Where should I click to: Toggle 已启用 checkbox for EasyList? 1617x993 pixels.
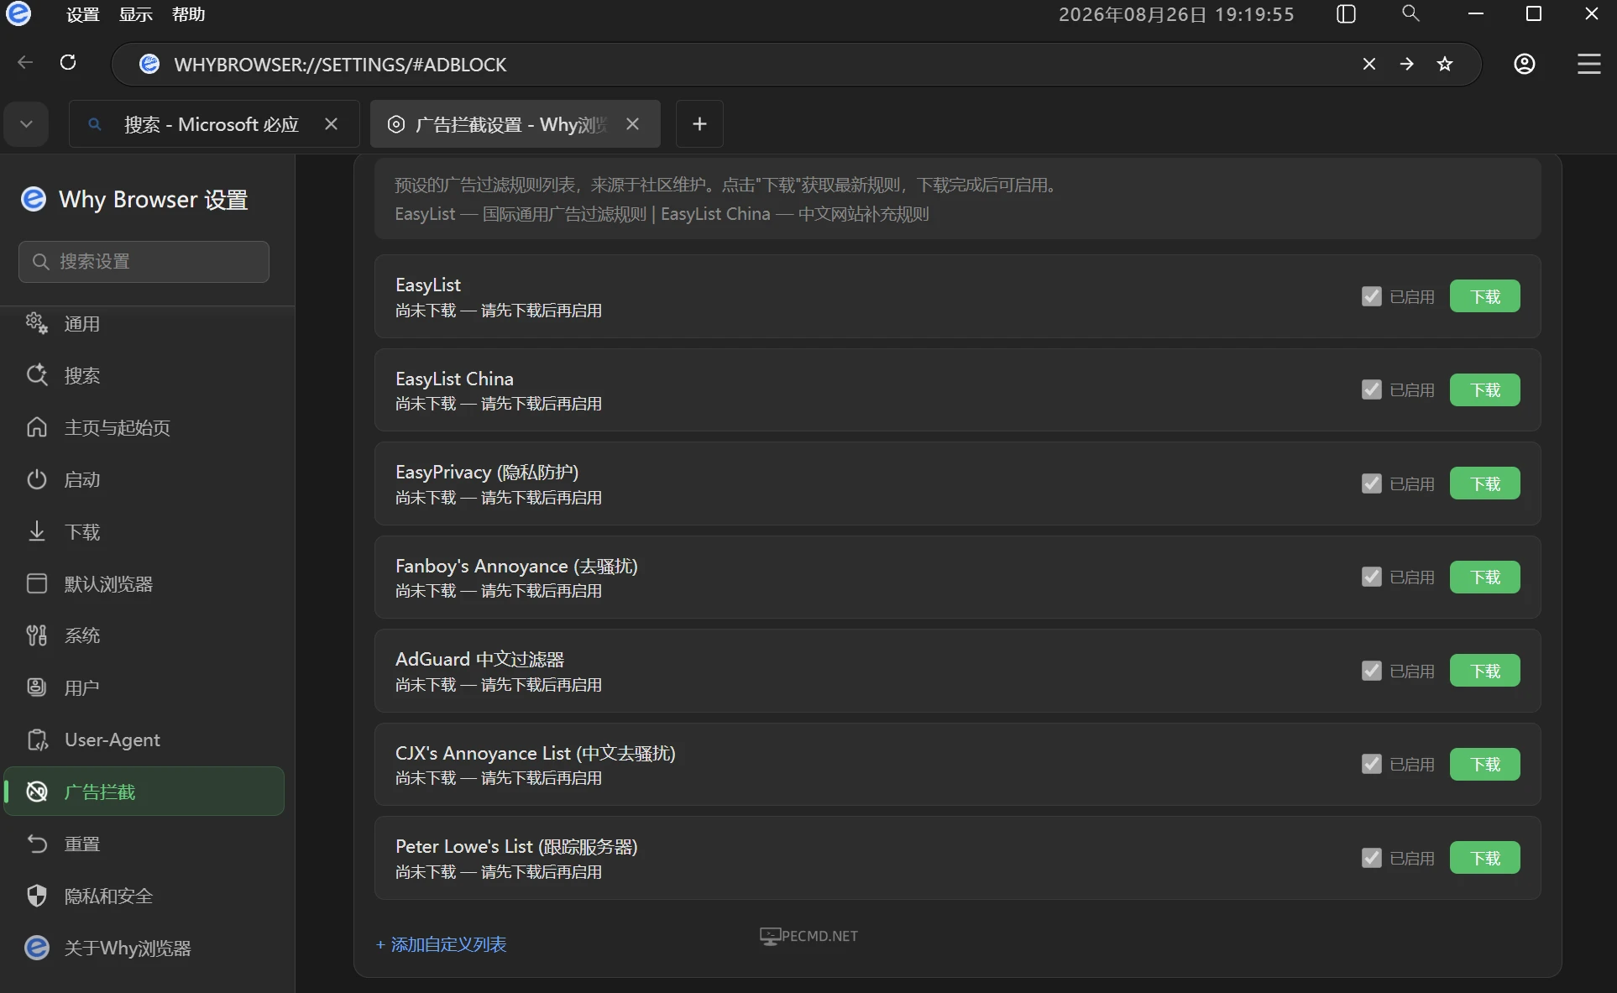click(x=1371, y=296)
